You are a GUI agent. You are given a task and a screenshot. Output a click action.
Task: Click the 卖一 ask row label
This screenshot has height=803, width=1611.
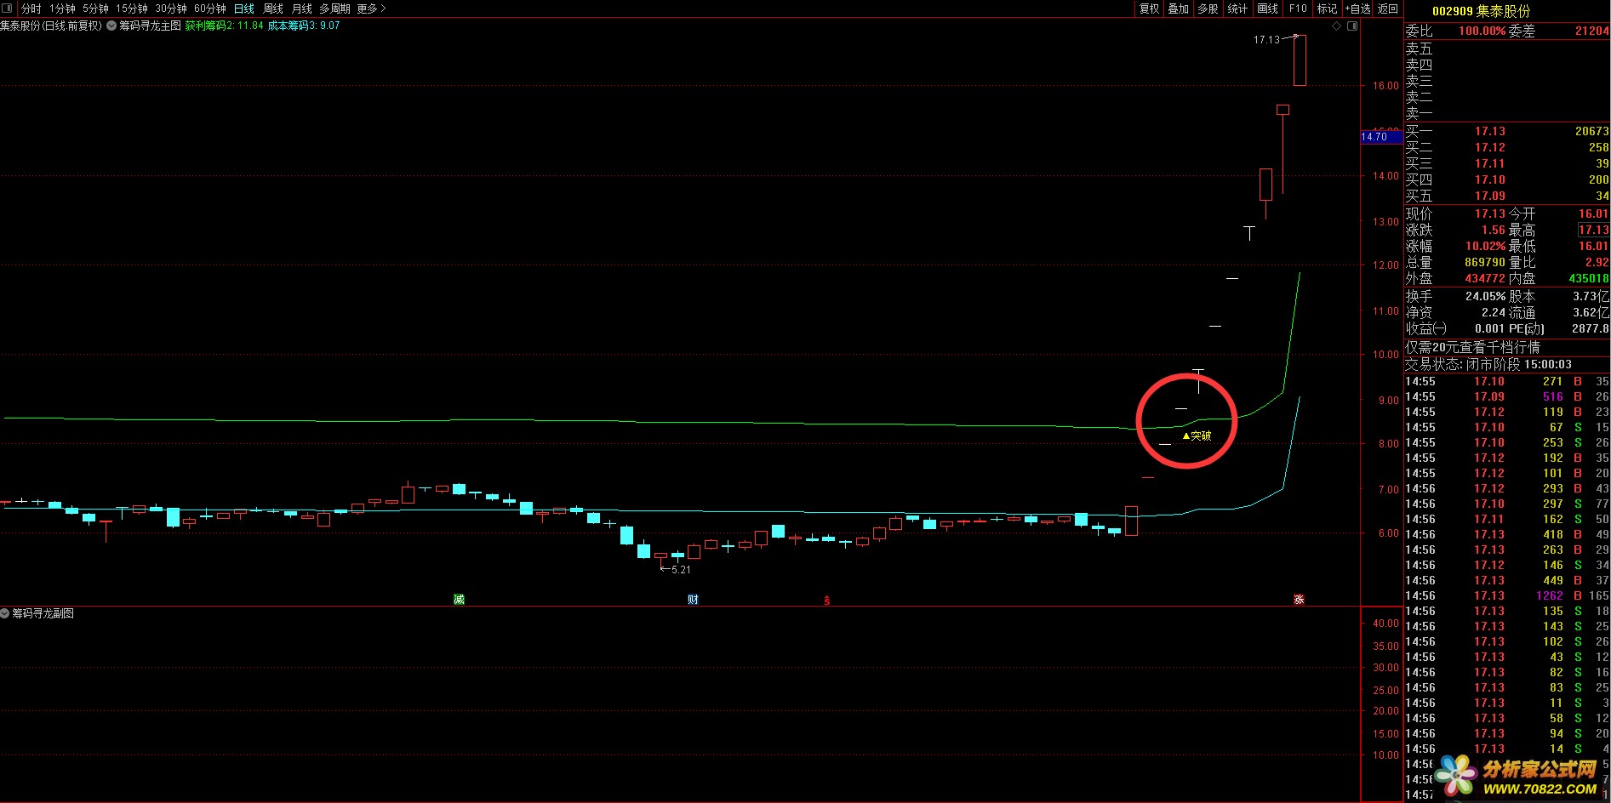1419,113
